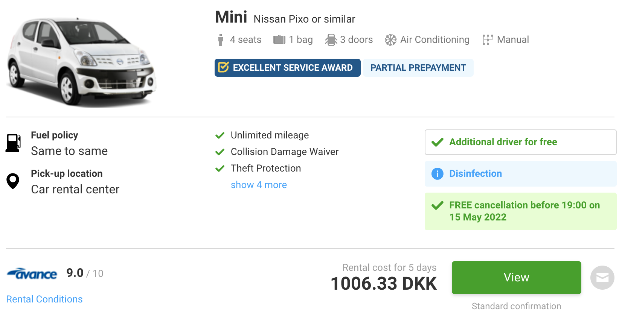Click the FREE cancellation notice
This screenshot has height=316, width=622.
(x=521, y=211)
